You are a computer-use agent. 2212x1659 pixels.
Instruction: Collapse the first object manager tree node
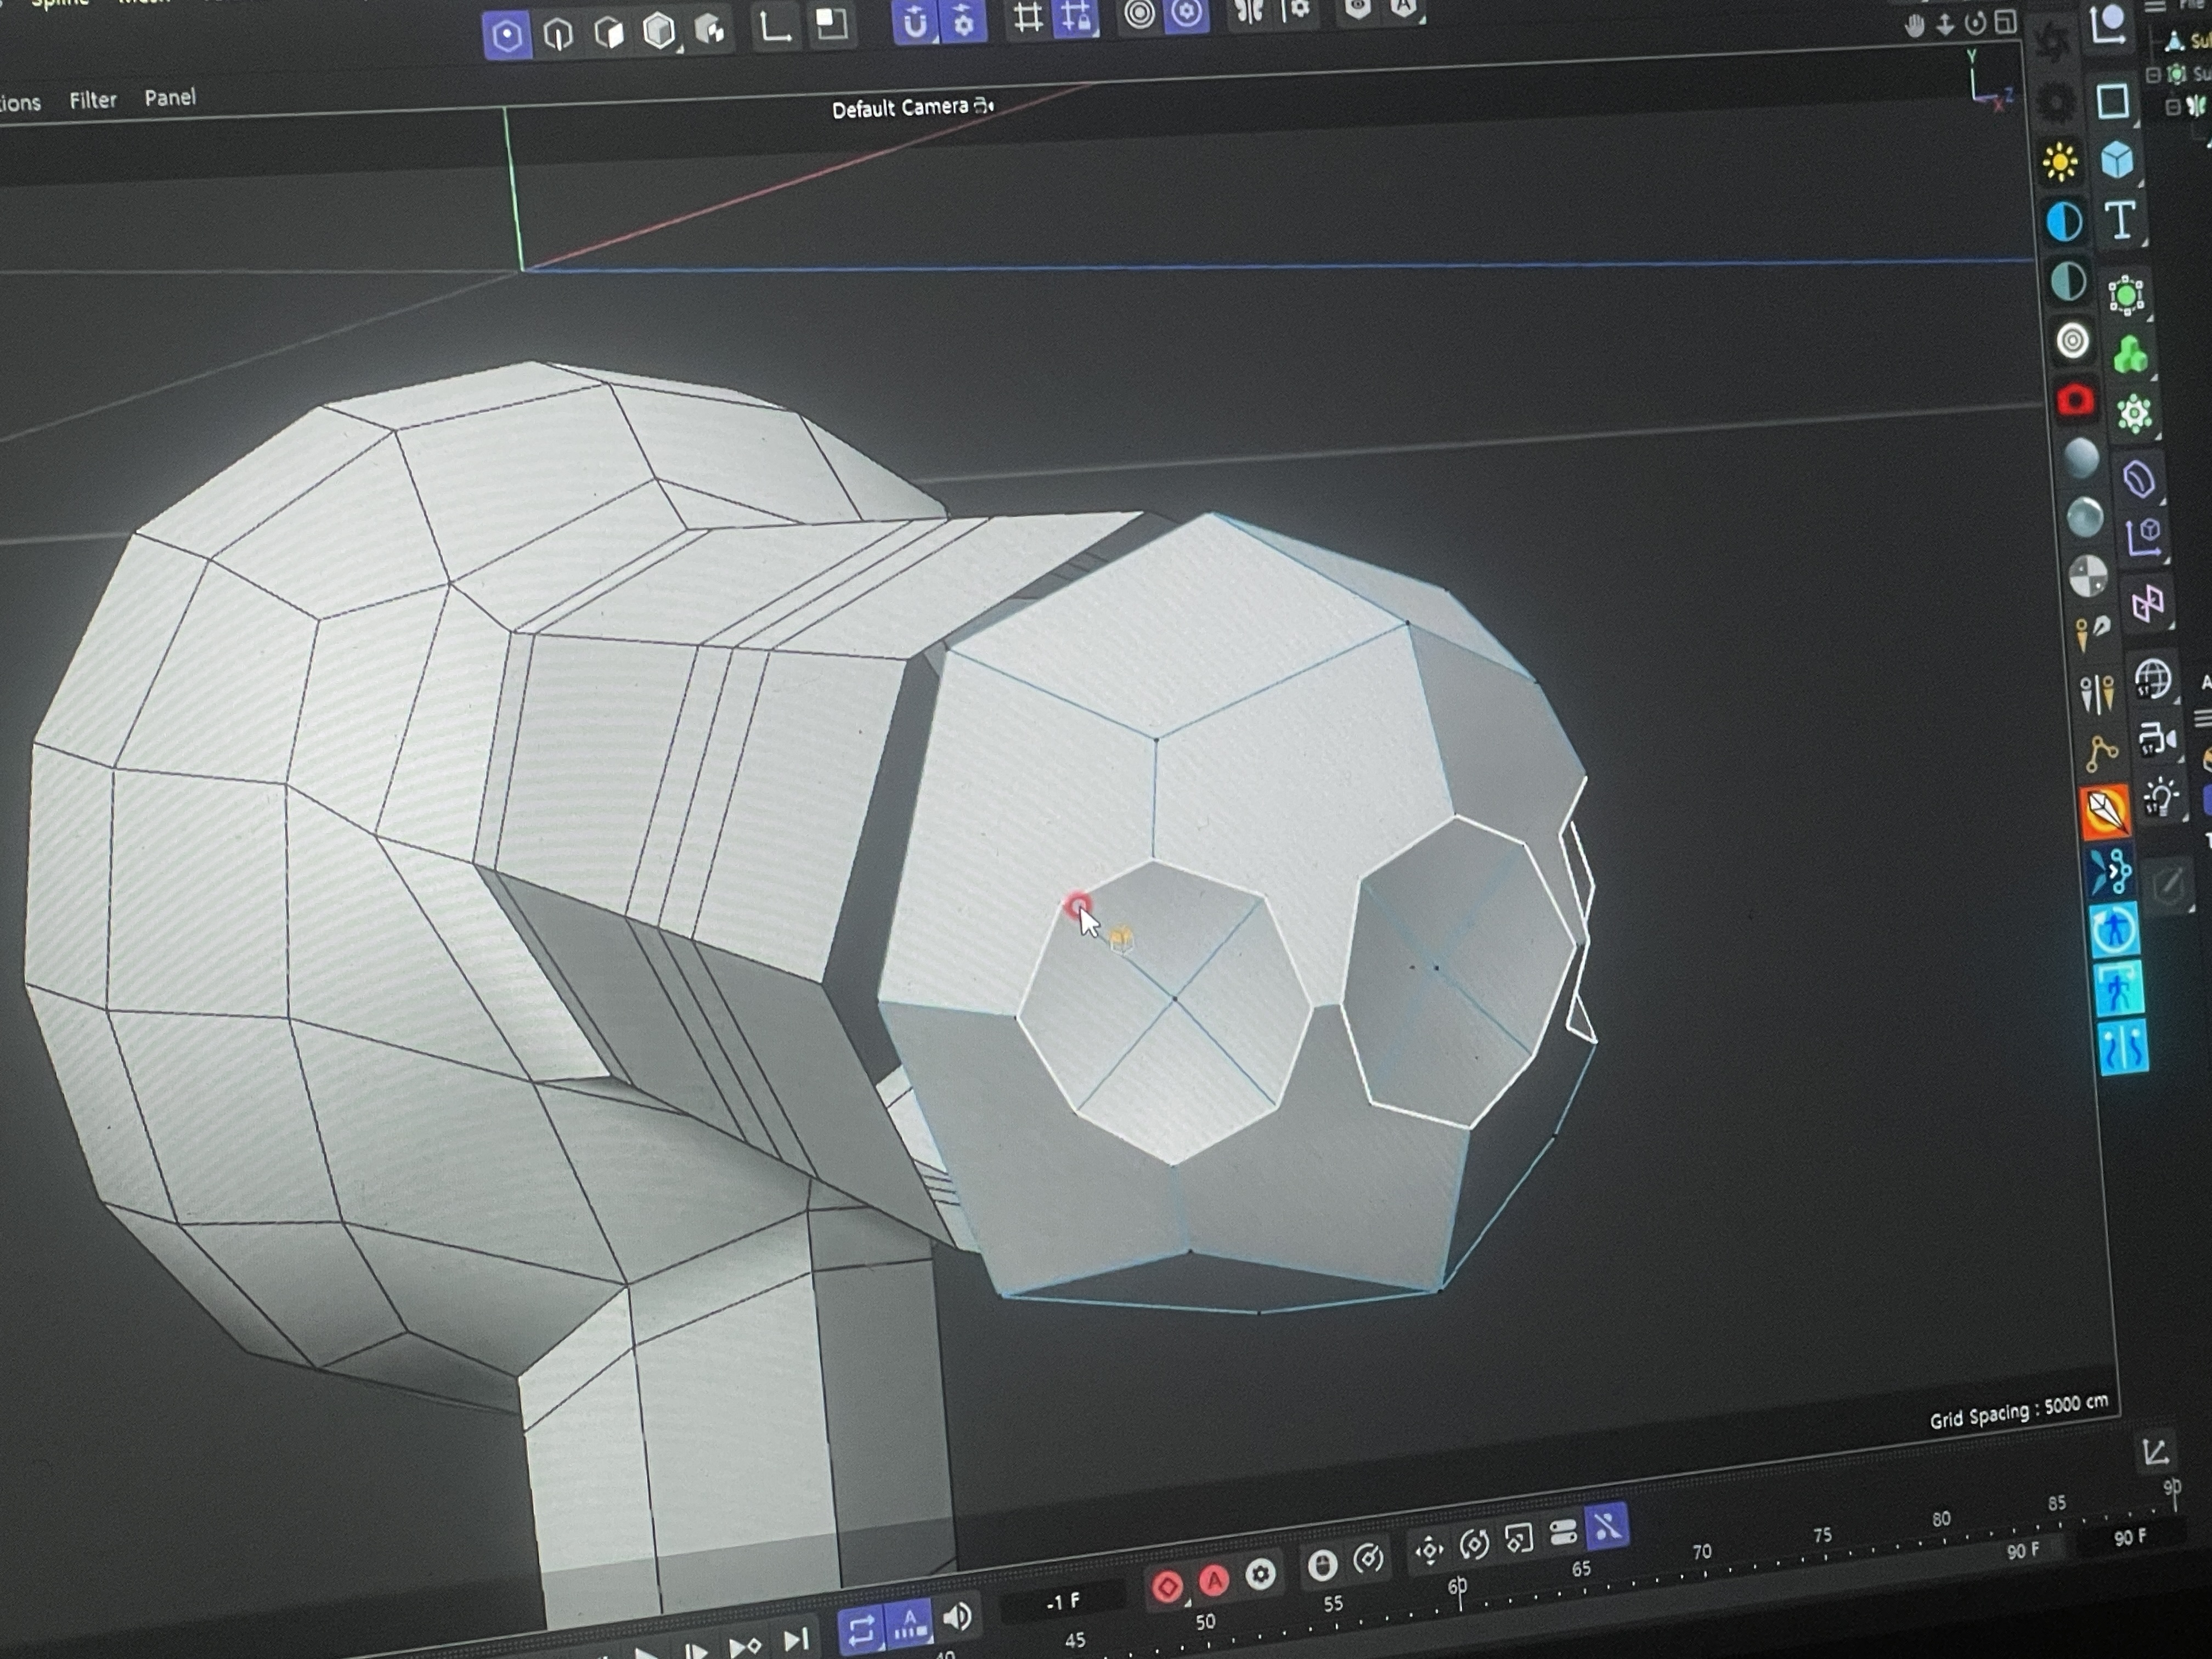tap(2153, 75)
